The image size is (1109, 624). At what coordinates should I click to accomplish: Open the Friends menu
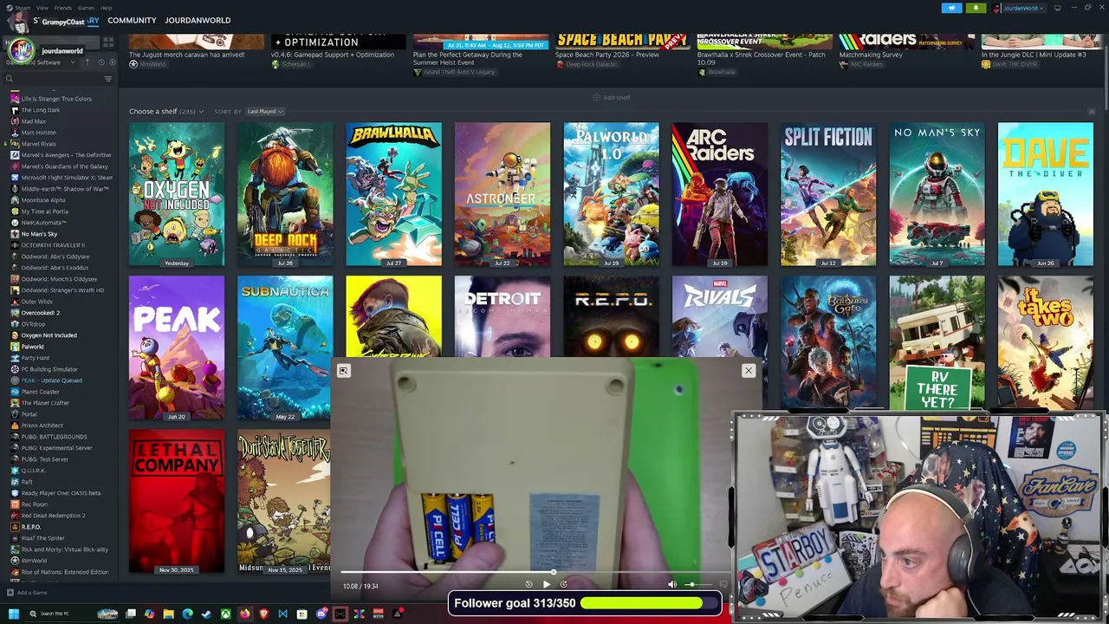point(63,8)
